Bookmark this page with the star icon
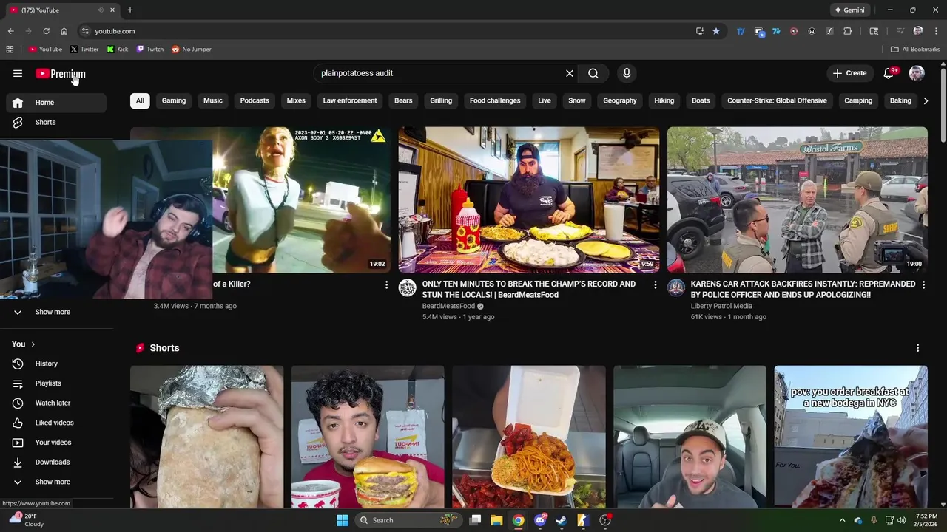 [716, 31]
